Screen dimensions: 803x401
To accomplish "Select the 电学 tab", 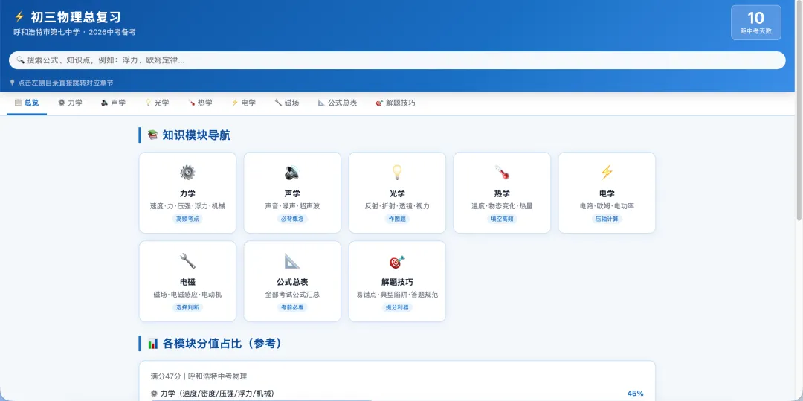I will coord(244,103).
